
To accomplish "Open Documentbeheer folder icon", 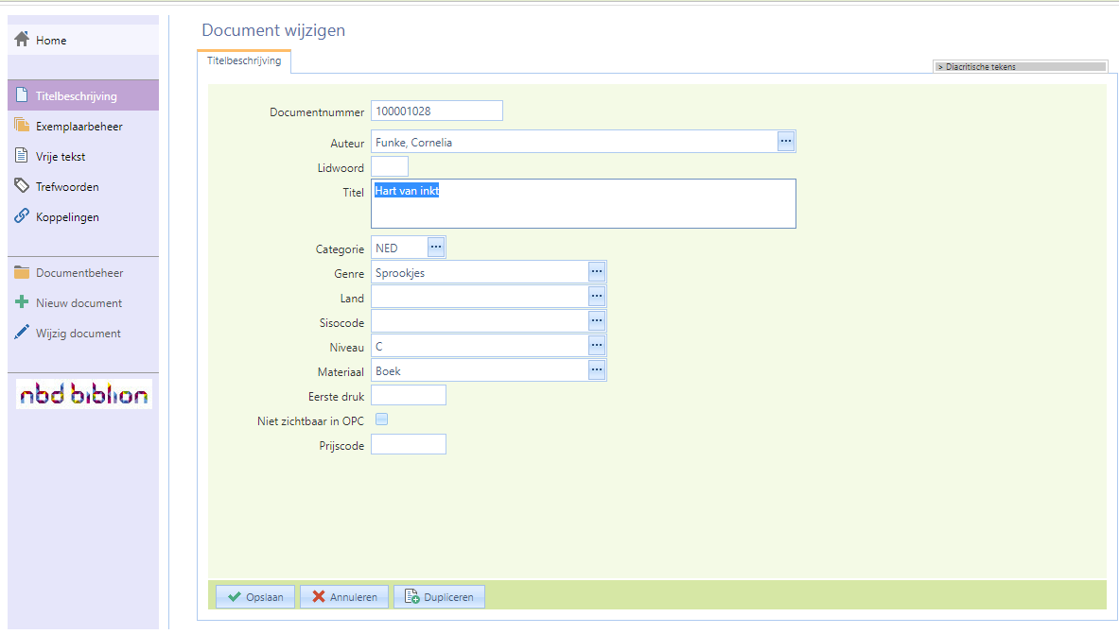I will tap(22, 273).
